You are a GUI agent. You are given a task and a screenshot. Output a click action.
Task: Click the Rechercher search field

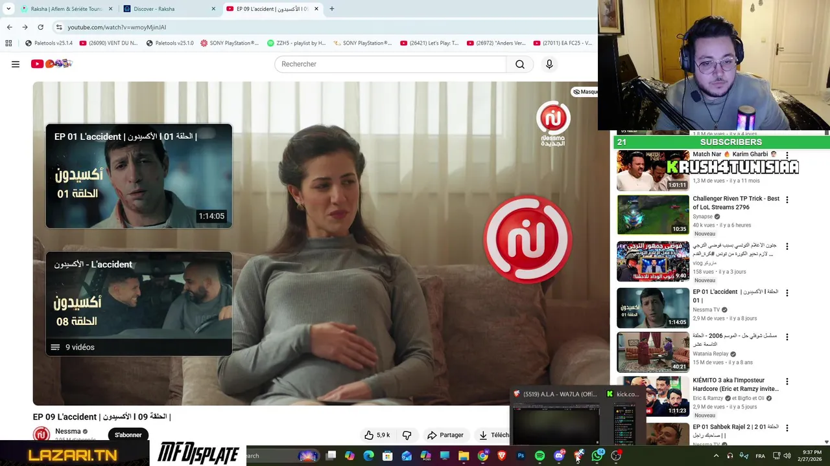390,64
